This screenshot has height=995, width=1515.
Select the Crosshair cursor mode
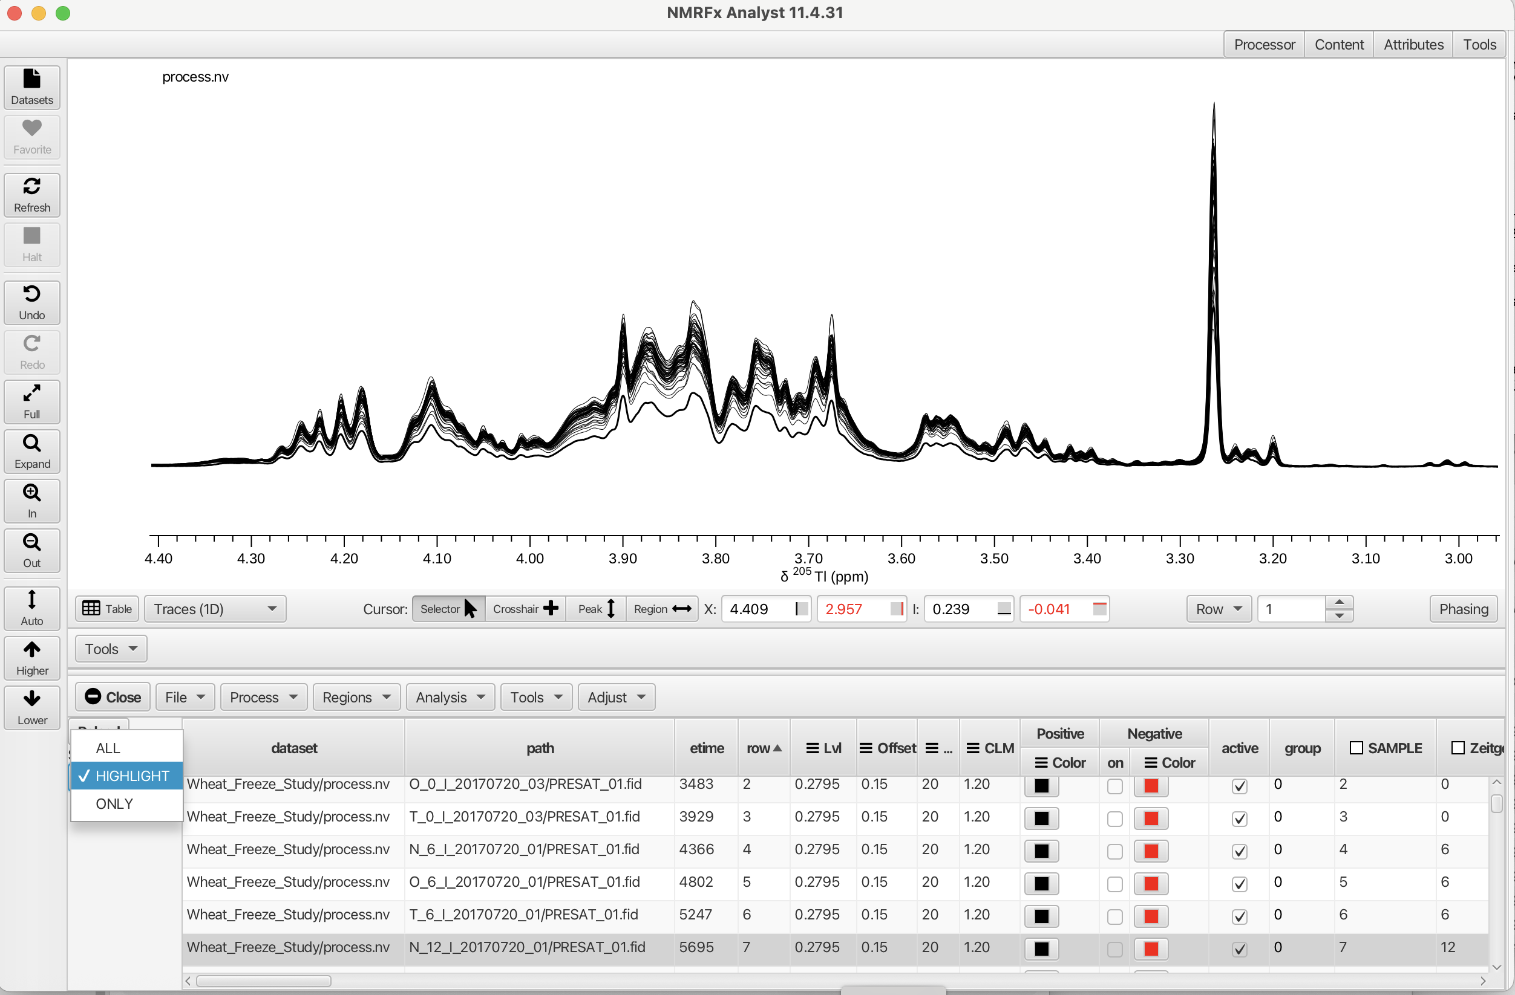coord(525,609)
